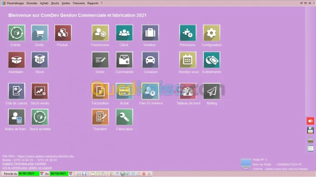Open the Fabrication wrench icon
The image size is (316, 177).
[124, 117]
